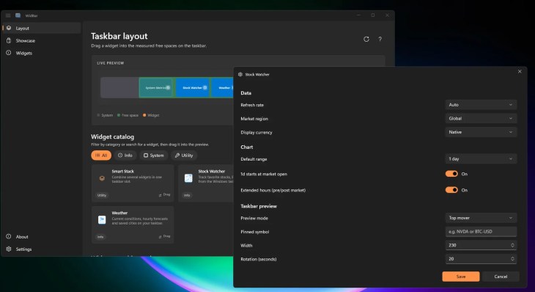Open Showcase in the sidebar
This screenshot has height=292, width=535.
point(42,40)
